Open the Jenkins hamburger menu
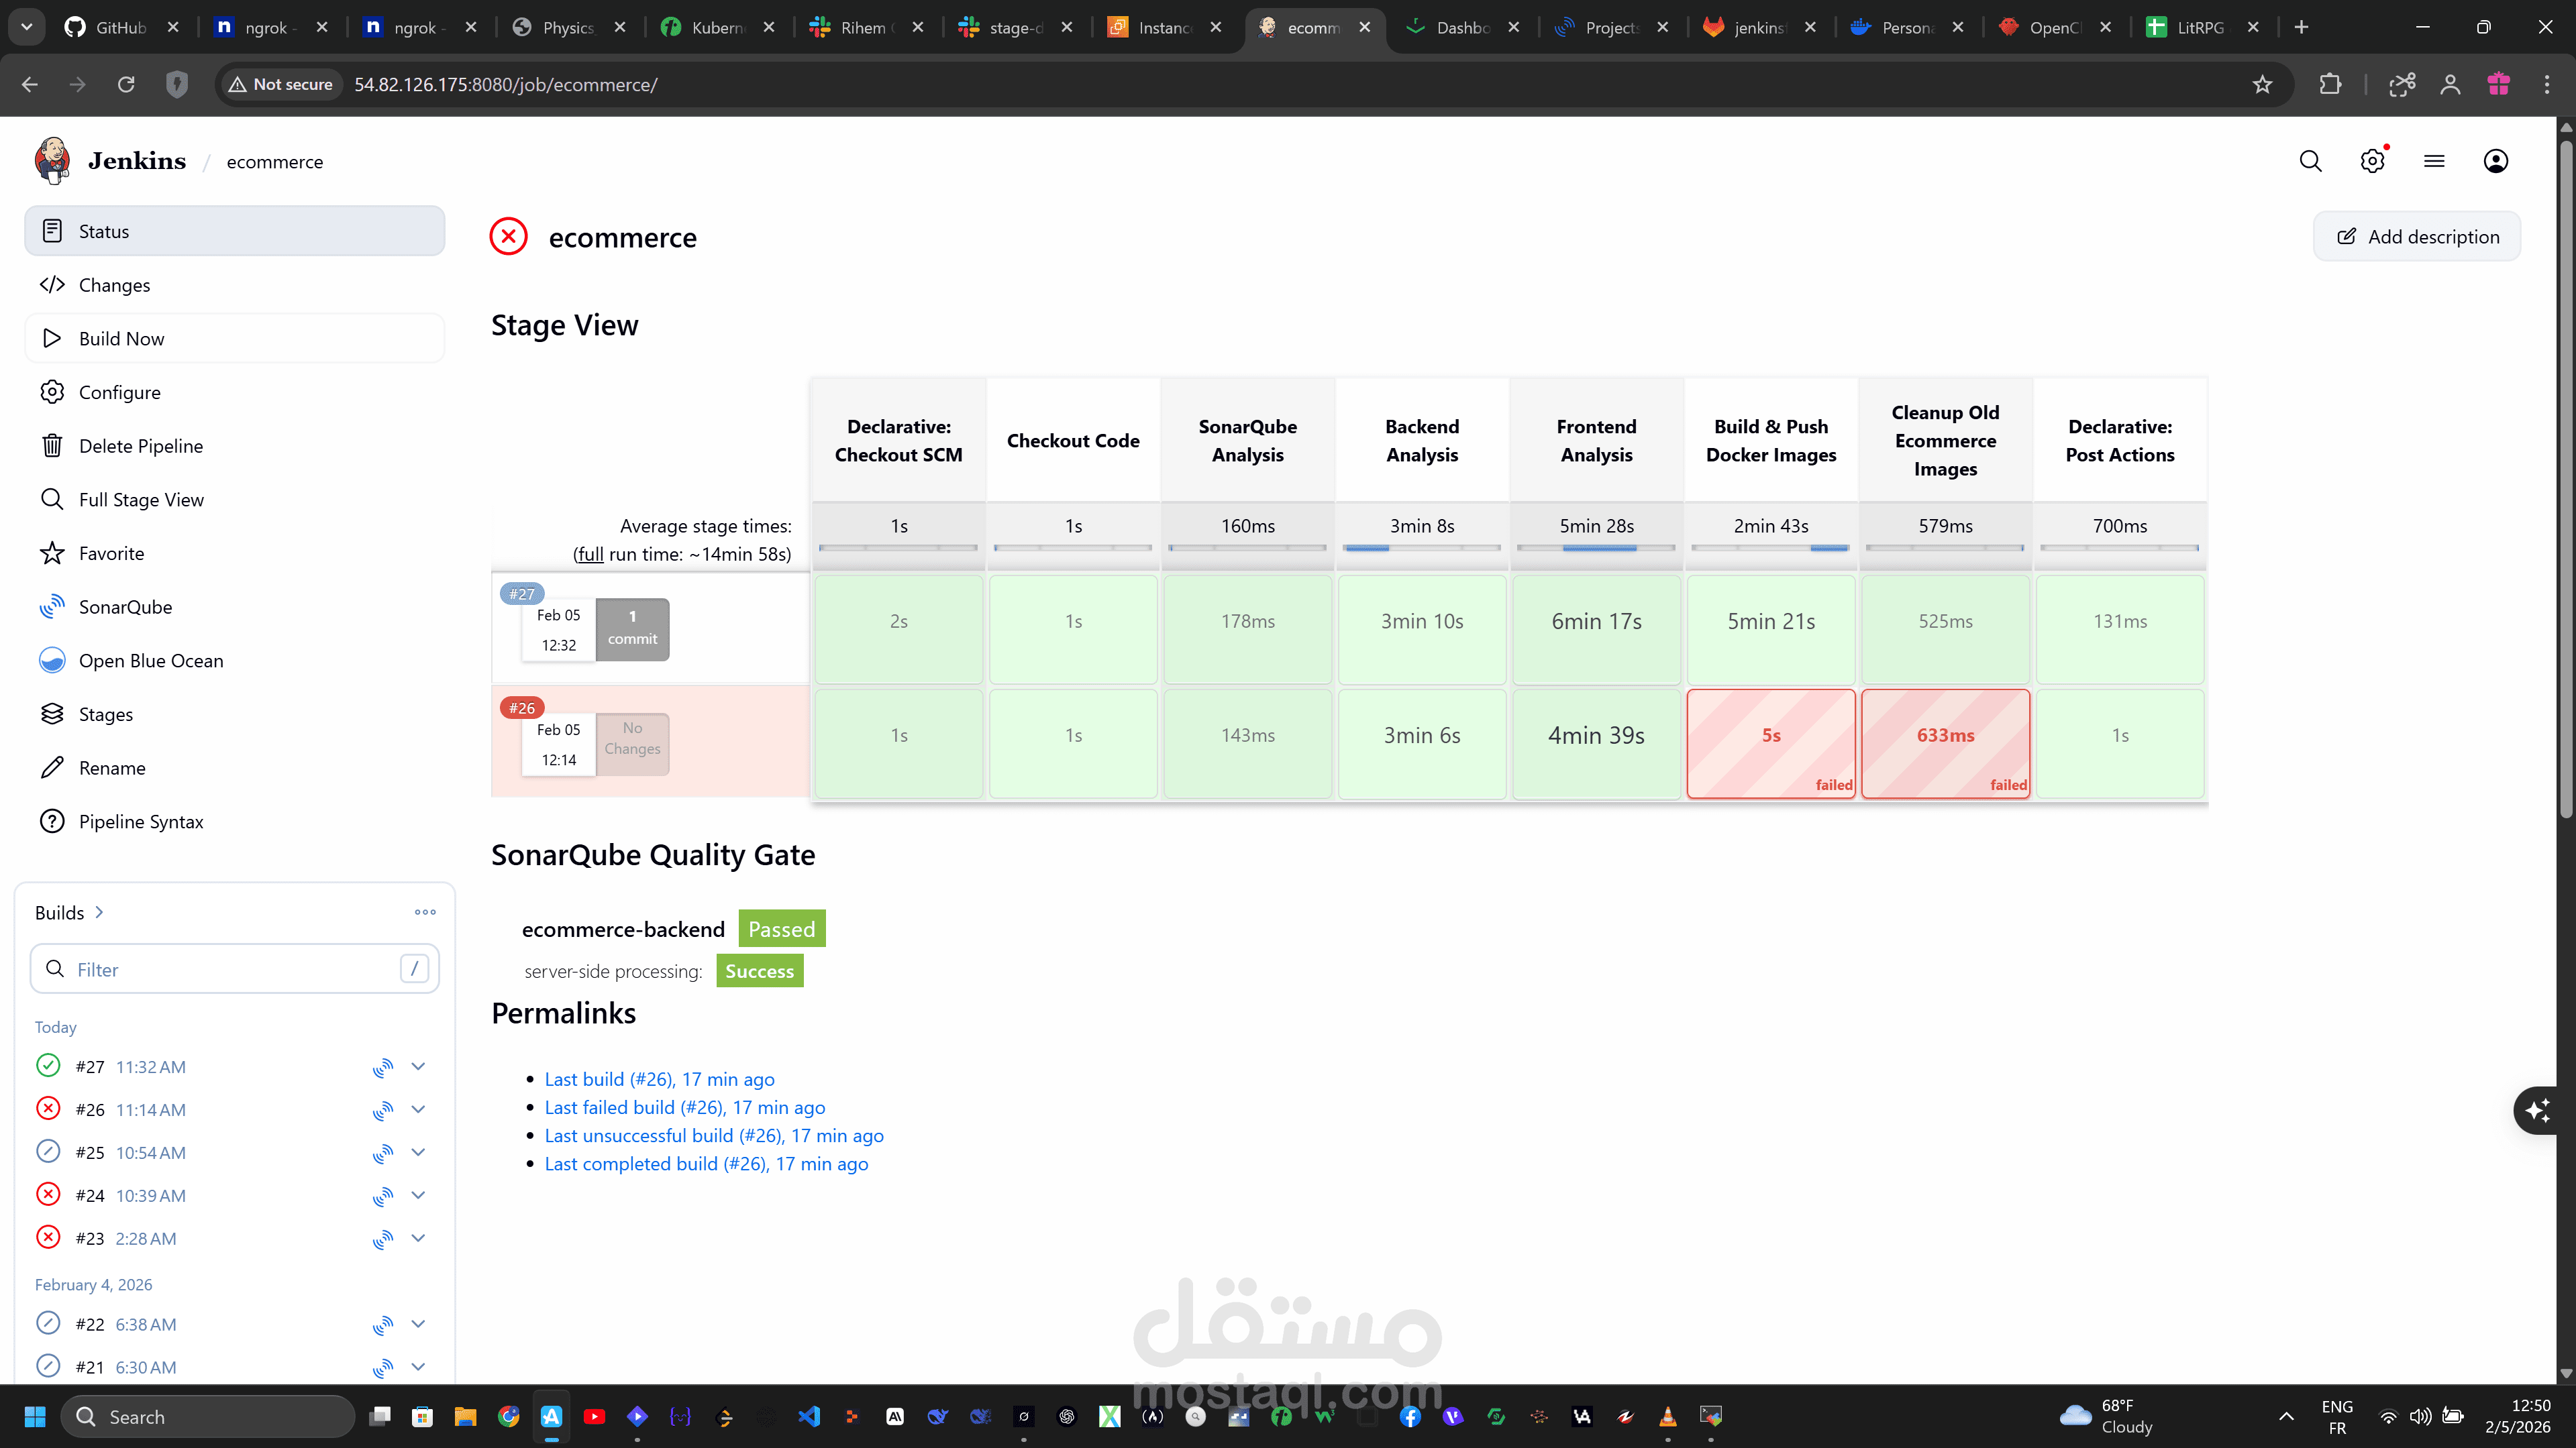Image resolution: width=2576 pixels, height=1448 pixels. click(x=2434, y=161)
